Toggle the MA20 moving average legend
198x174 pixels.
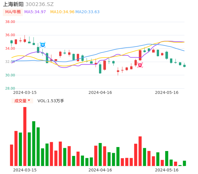pos(87,12)
